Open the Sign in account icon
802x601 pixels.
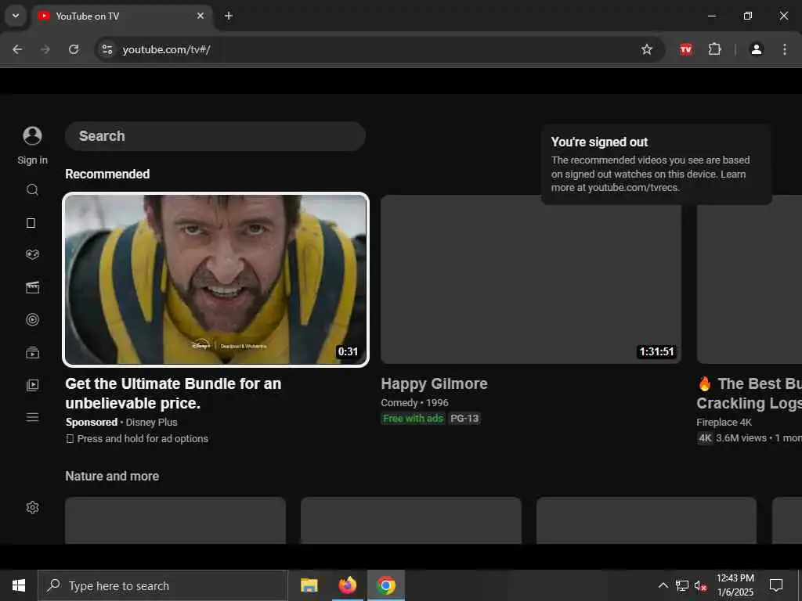pos(32,136)
